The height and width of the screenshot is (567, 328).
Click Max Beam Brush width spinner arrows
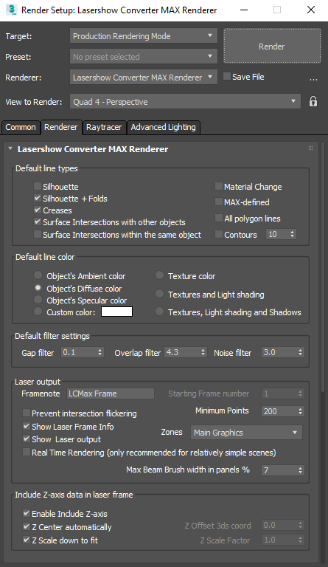coord(300,470)
